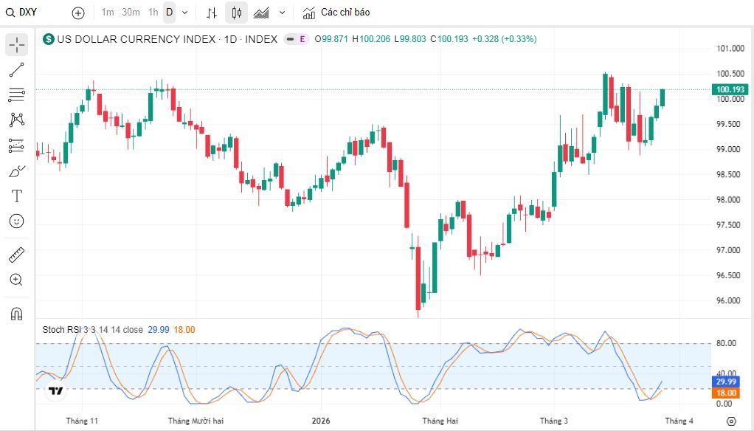
Task: Select the ruler measure tool
Action: tap(17, 255)
